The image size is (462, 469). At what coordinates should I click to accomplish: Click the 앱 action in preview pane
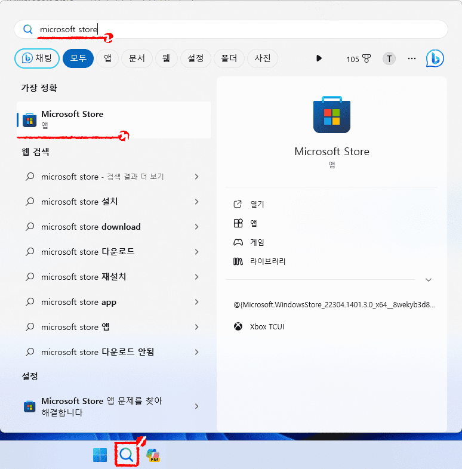tap(332, 223)
